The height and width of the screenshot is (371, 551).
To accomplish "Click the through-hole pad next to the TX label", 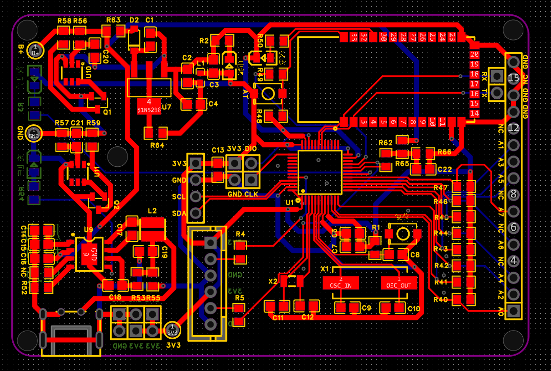I will (x=497, y=93).
